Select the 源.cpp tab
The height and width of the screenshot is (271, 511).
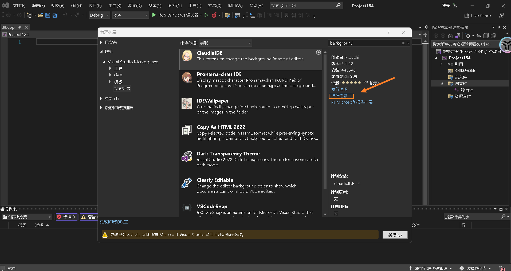(x=9, y=27)
